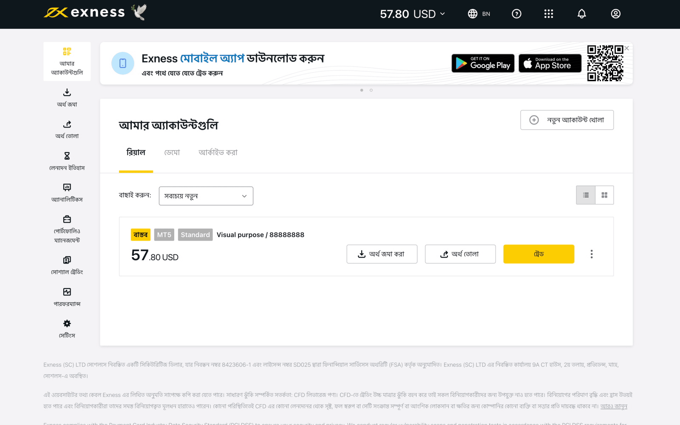Screen dimensions: 680x425
Task: Click the অর্থ তোলা account button
Action: coord(460,254)
